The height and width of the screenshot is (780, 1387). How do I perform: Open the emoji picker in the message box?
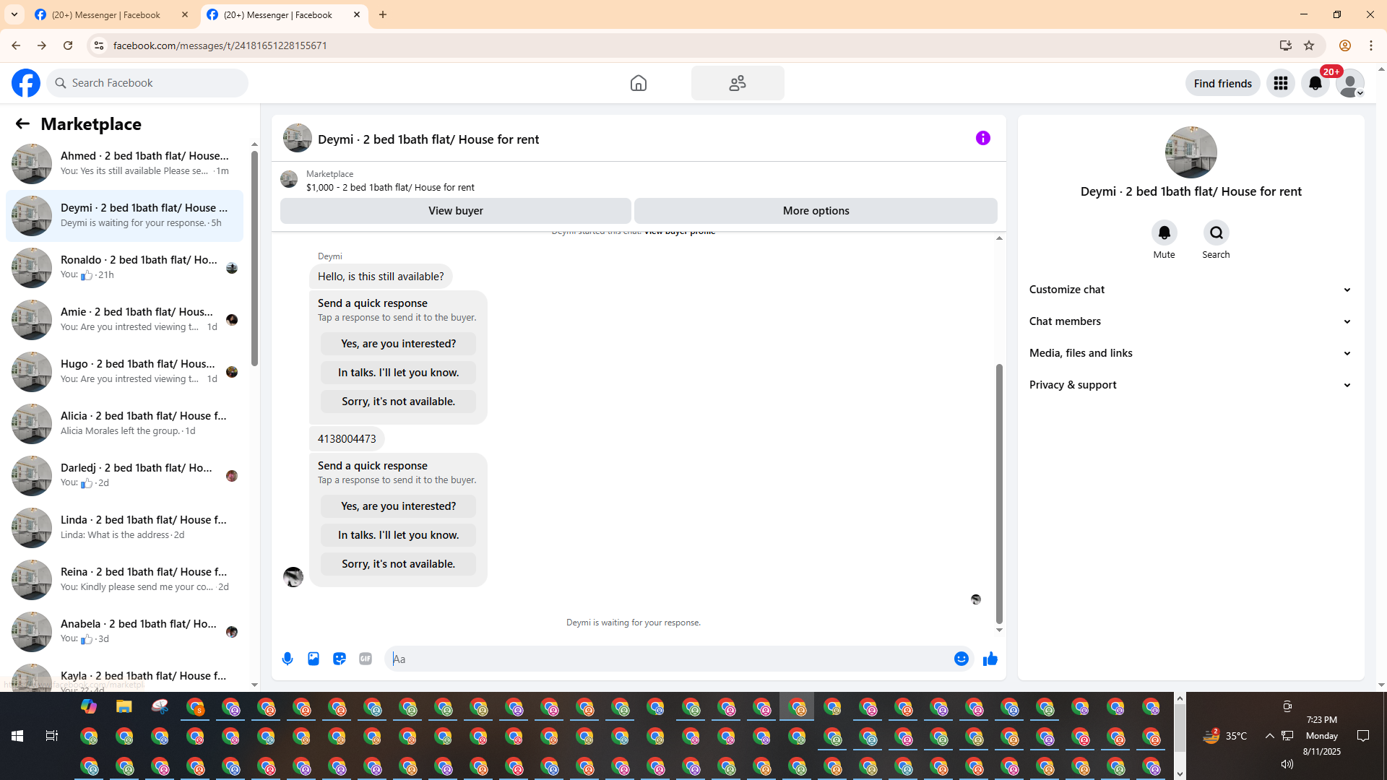[x=961, y=659]
